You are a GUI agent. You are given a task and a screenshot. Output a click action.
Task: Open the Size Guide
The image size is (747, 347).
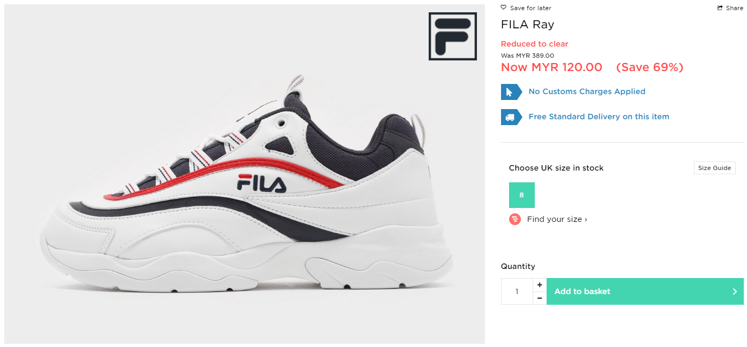tap(714, 168)
